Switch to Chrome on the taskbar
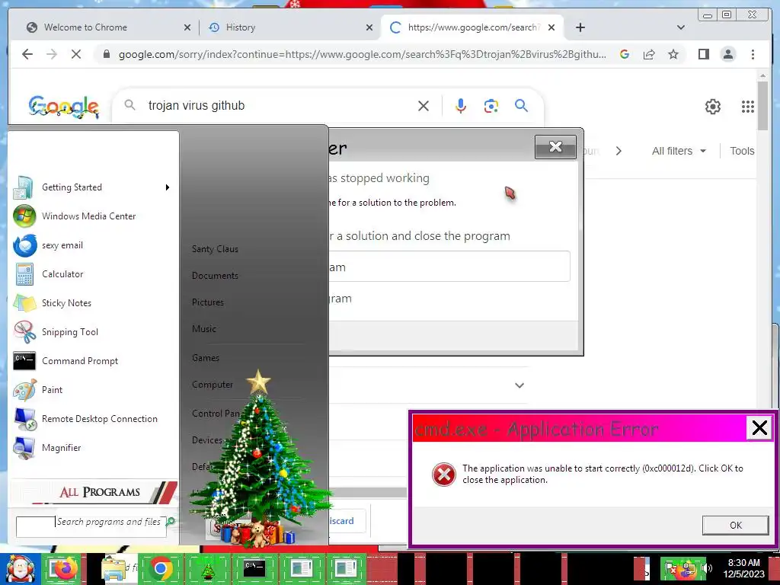This screenshot has height=585, width=780. click(x=161, y=568)
